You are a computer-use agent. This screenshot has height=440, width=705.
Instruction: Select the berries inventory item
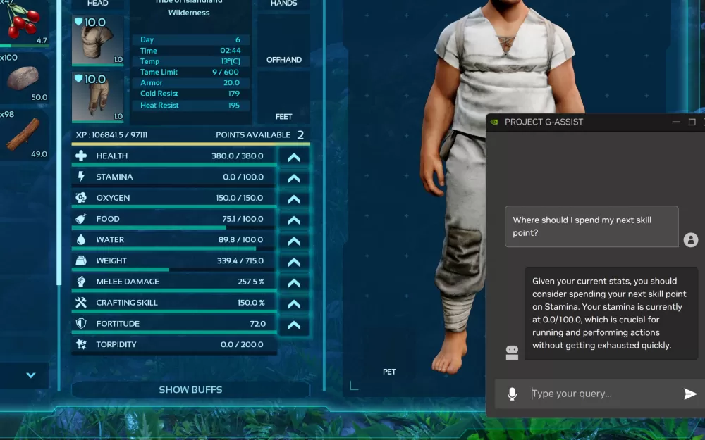tap(24, 23)
